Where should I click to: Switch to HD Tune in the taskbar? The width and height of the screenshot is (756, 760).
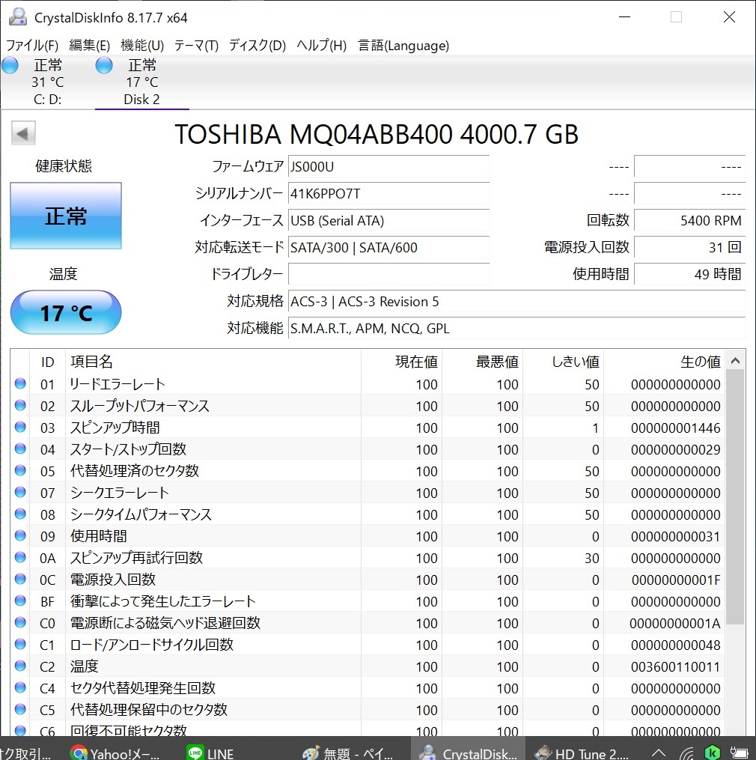581,753
